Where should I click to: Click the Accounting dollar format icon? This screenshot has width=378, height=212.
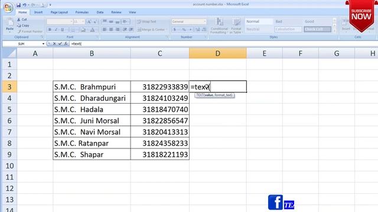(x=175, y=29)
